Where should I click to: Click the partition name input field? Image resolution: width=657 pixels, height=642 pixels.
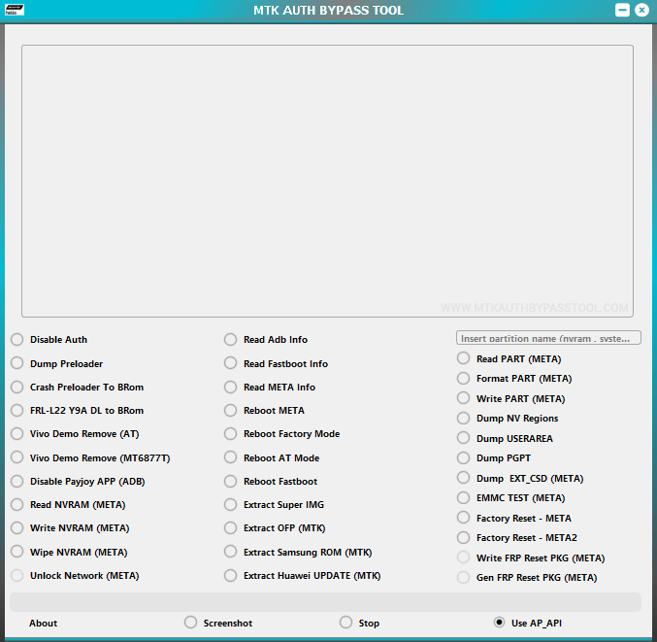(548, 338)
